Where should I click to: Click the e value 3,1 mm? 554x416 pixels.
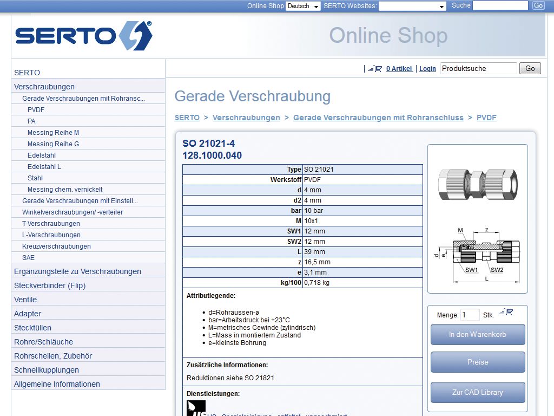315,272
